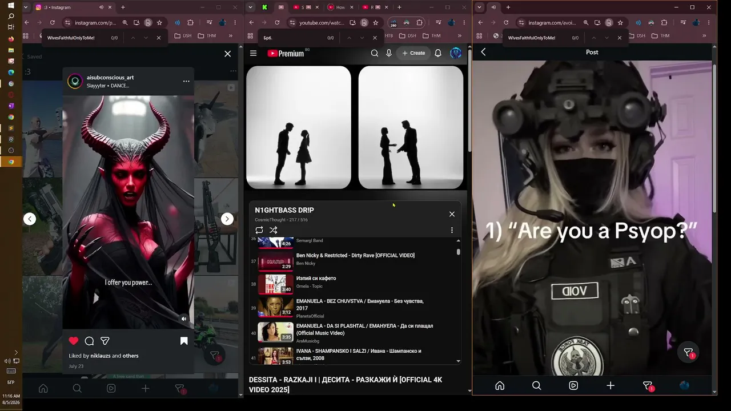Open YouTube notifications bell
This screenshot has height=411, width=731.
coord(438,53)
